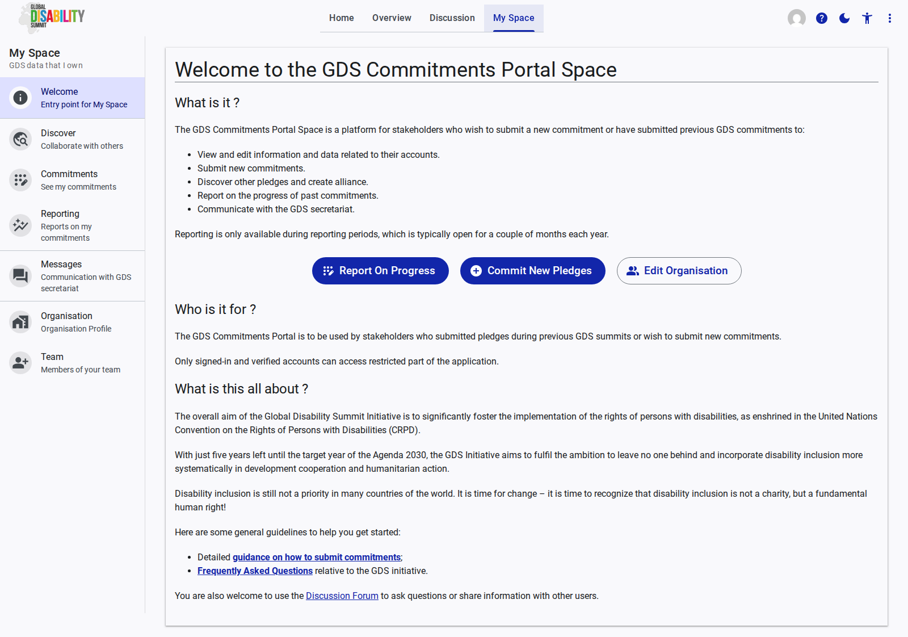This screenshot has height=637, width=908.
Task: Follow the Discussion Forum link
Action: (x=342, y=596)
